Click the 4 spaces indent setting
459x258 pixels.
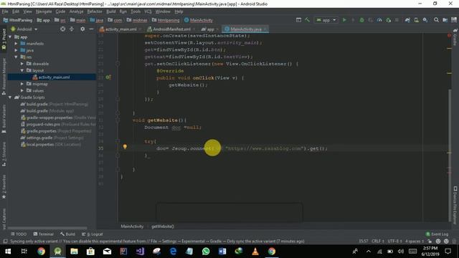415,242
